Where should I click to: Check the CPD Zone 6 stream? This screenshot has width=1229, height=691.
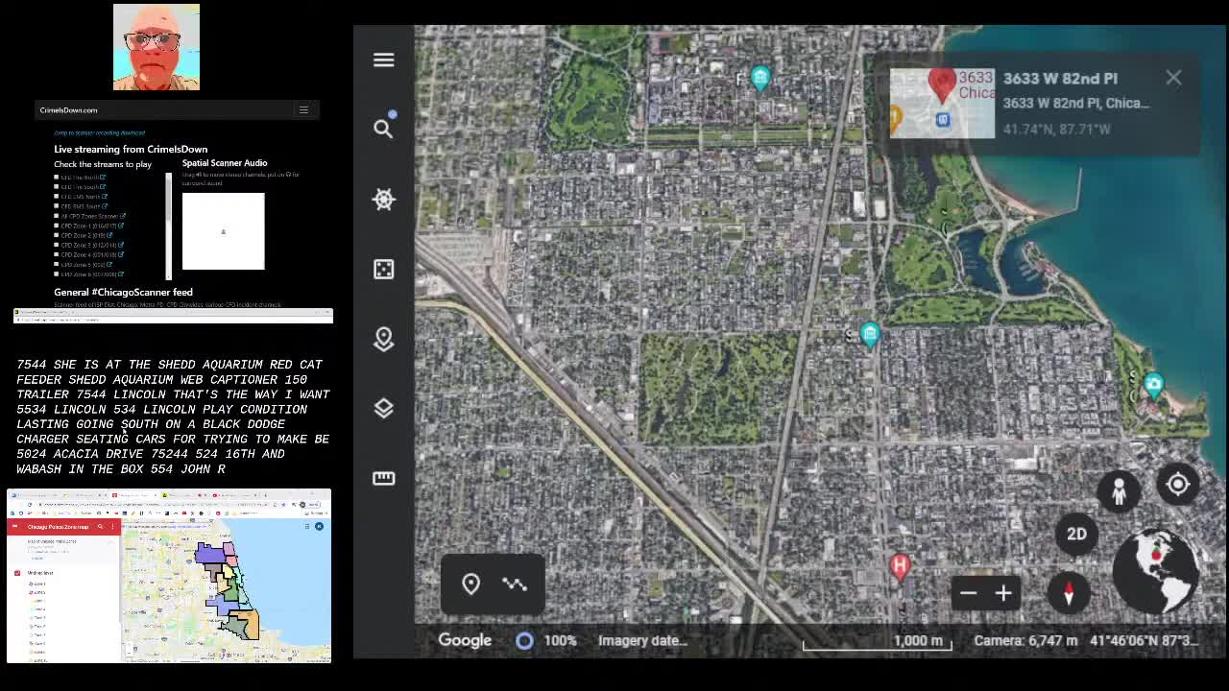tap(56, 274)
